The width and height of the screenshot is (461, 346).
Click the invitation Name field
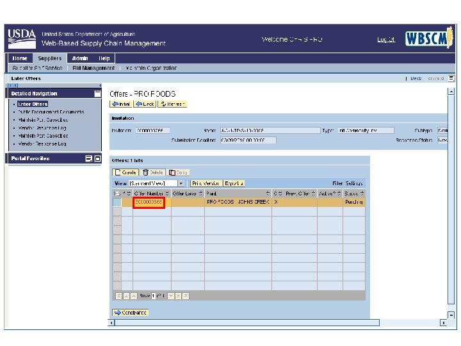pyautogui.click(x=270, y=130)
